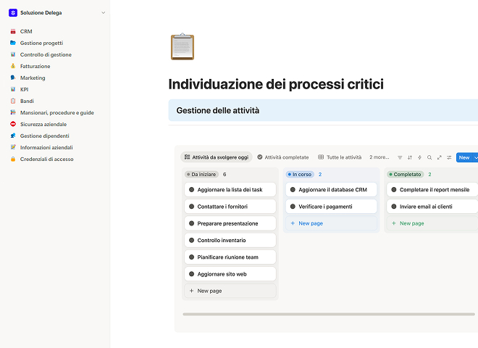Click the Fatturazione money bag icon
The width and height of the screenshot is (478, 348).
[13, 66]
